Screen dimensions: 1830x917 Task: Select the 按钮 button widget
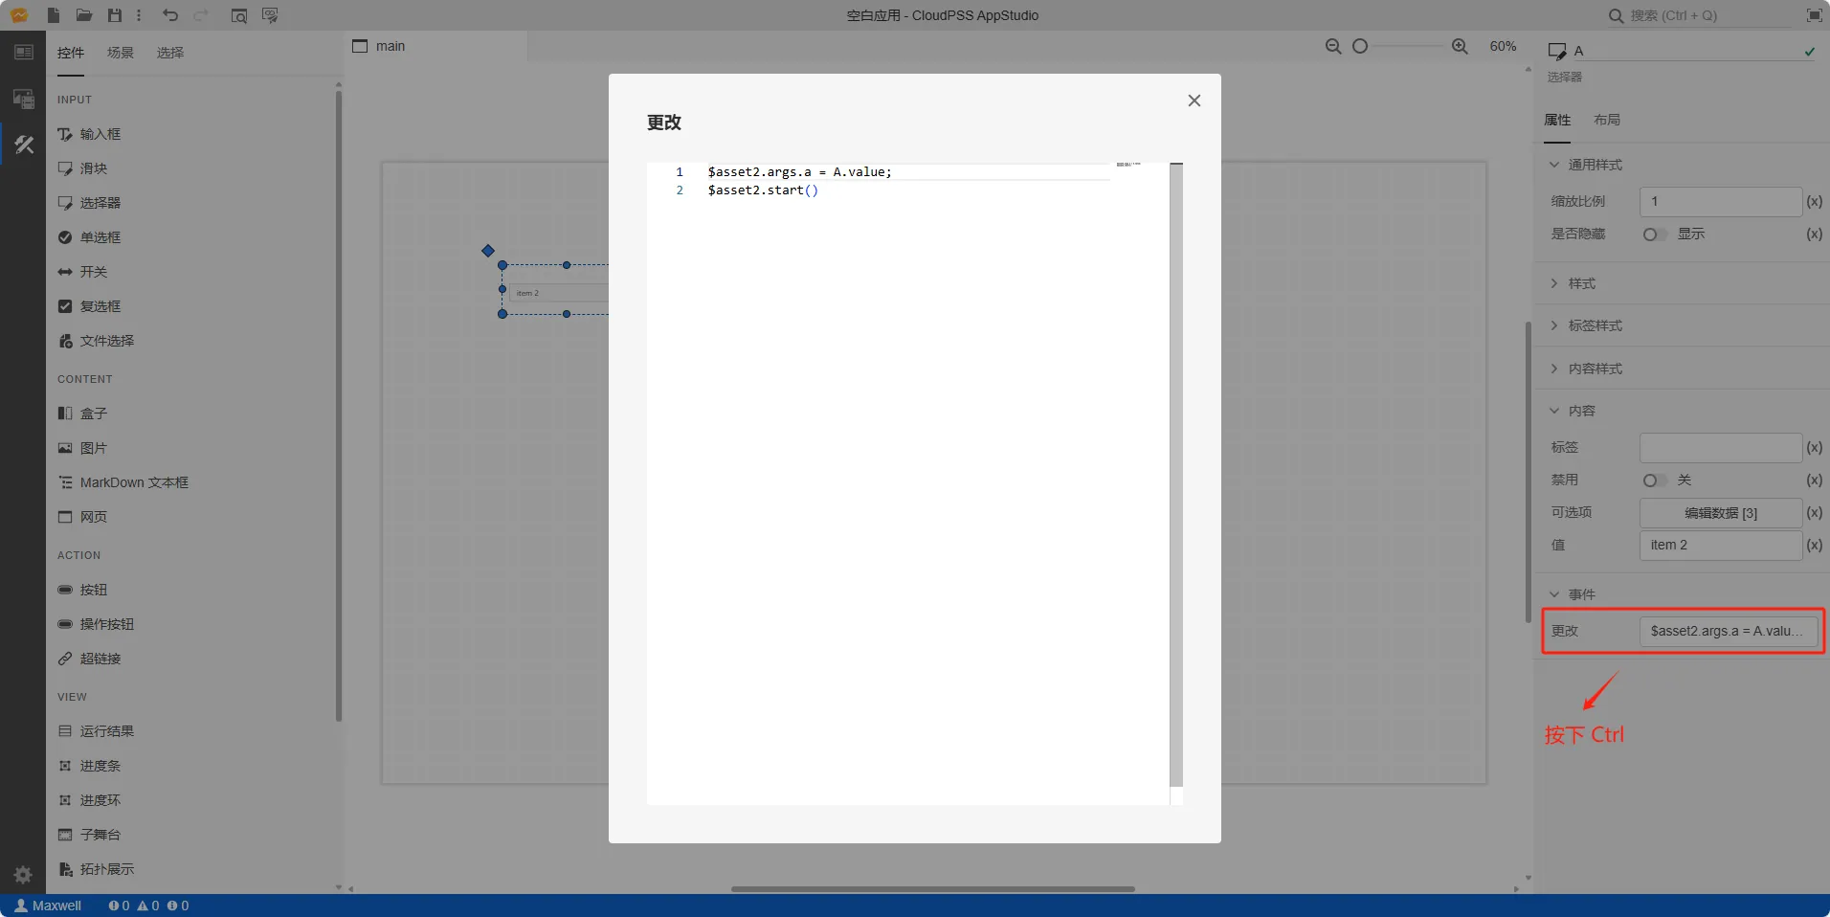click(x=94, y=590)
